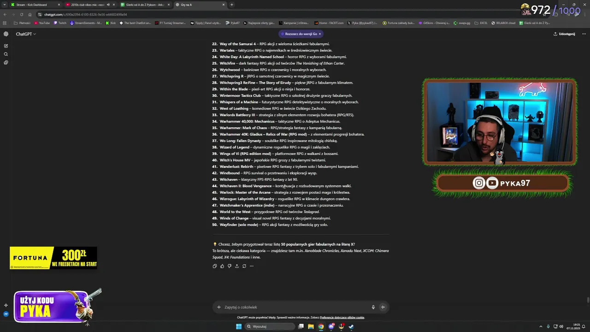The width and height of the screenshot is (590, 332).
Task: Click the plus attach button in the prompt box
Action: (219, 307)
